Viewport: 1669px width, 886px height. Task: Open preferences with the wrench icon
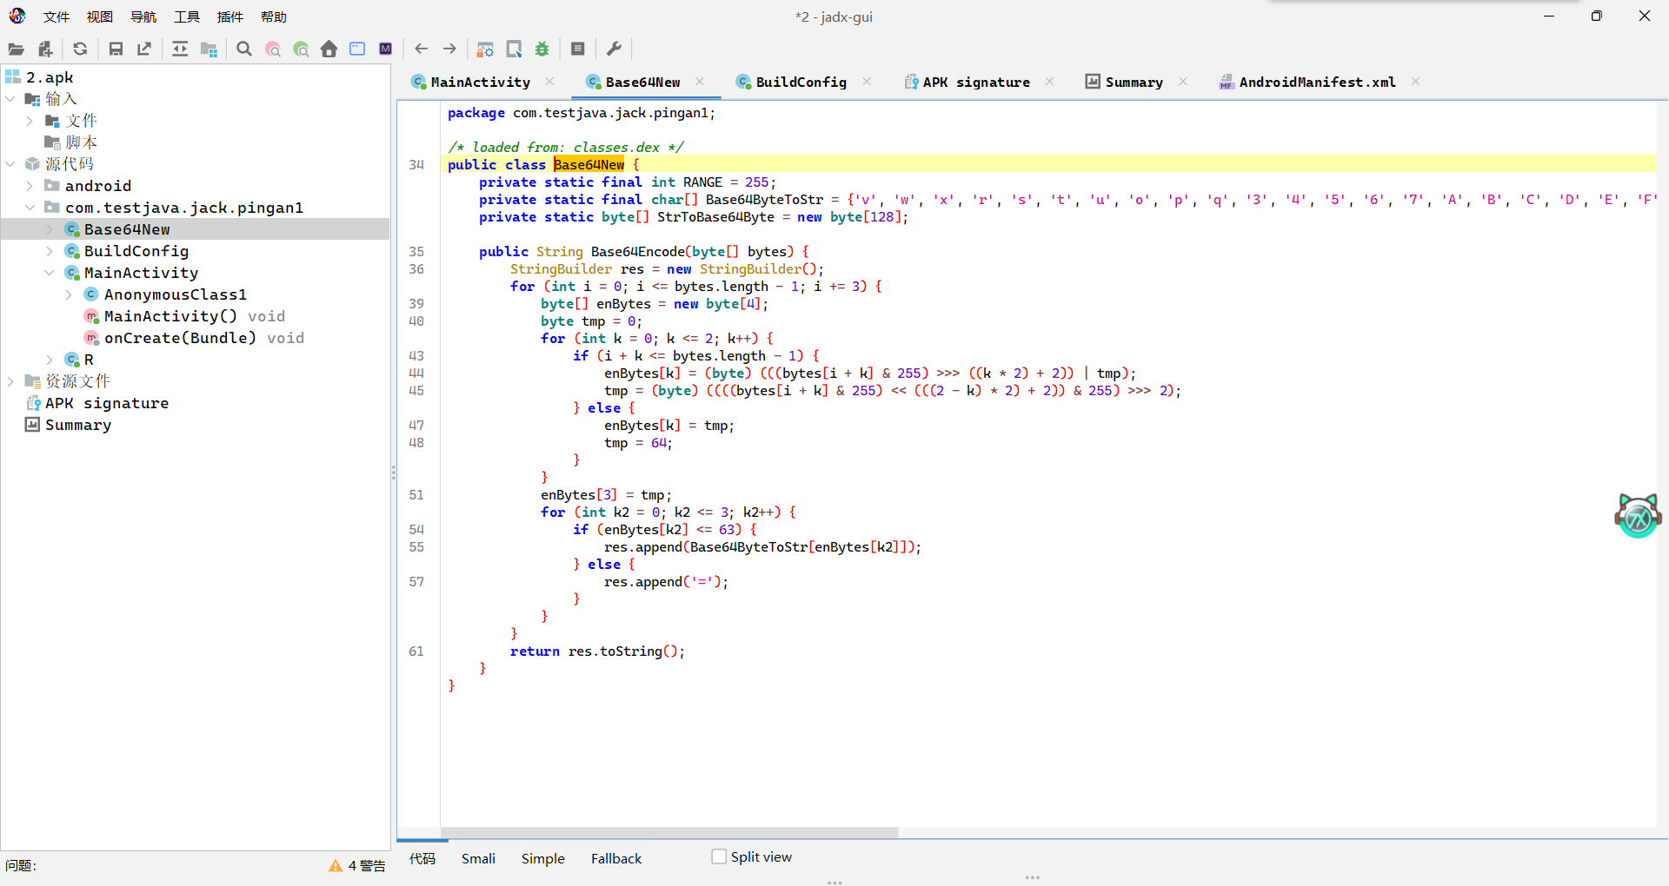614,50
